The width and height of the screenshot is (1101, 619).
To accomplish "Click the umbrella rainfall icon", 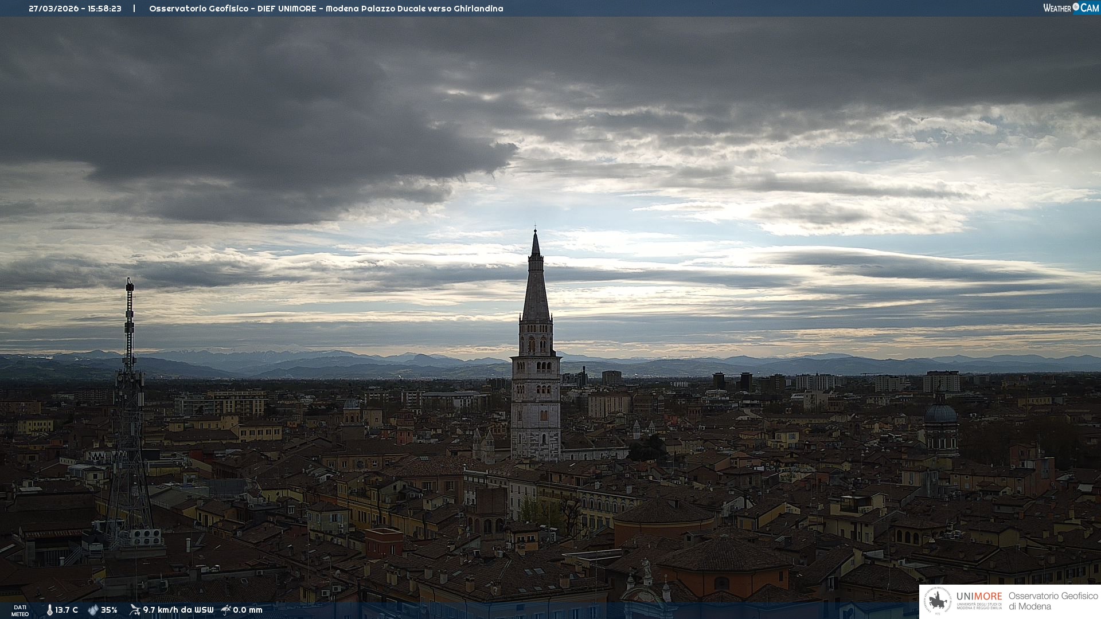I will [226, 610].
